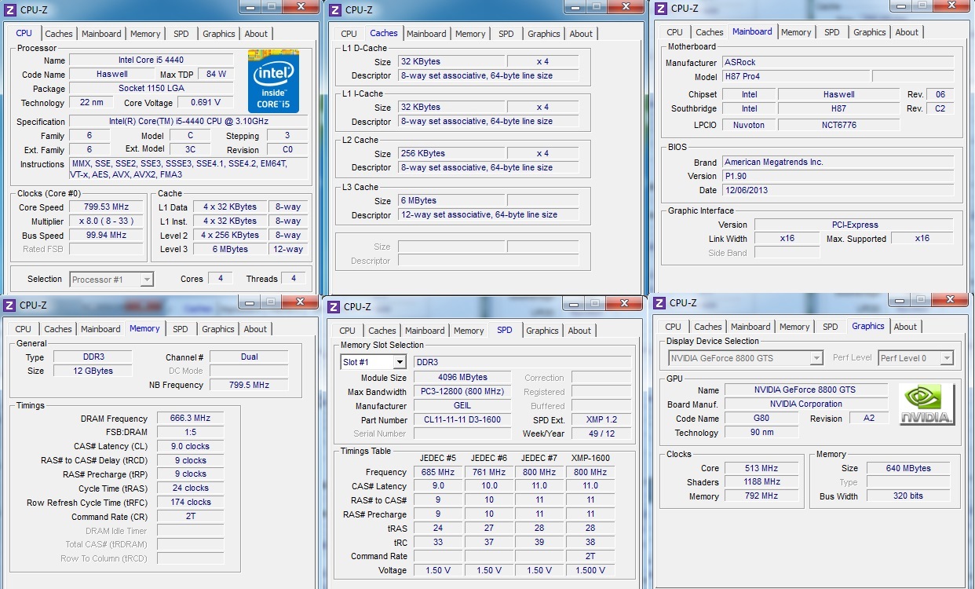
Task: Open About tab in window showing GeForce GPU info
Action: click(905, 327)
